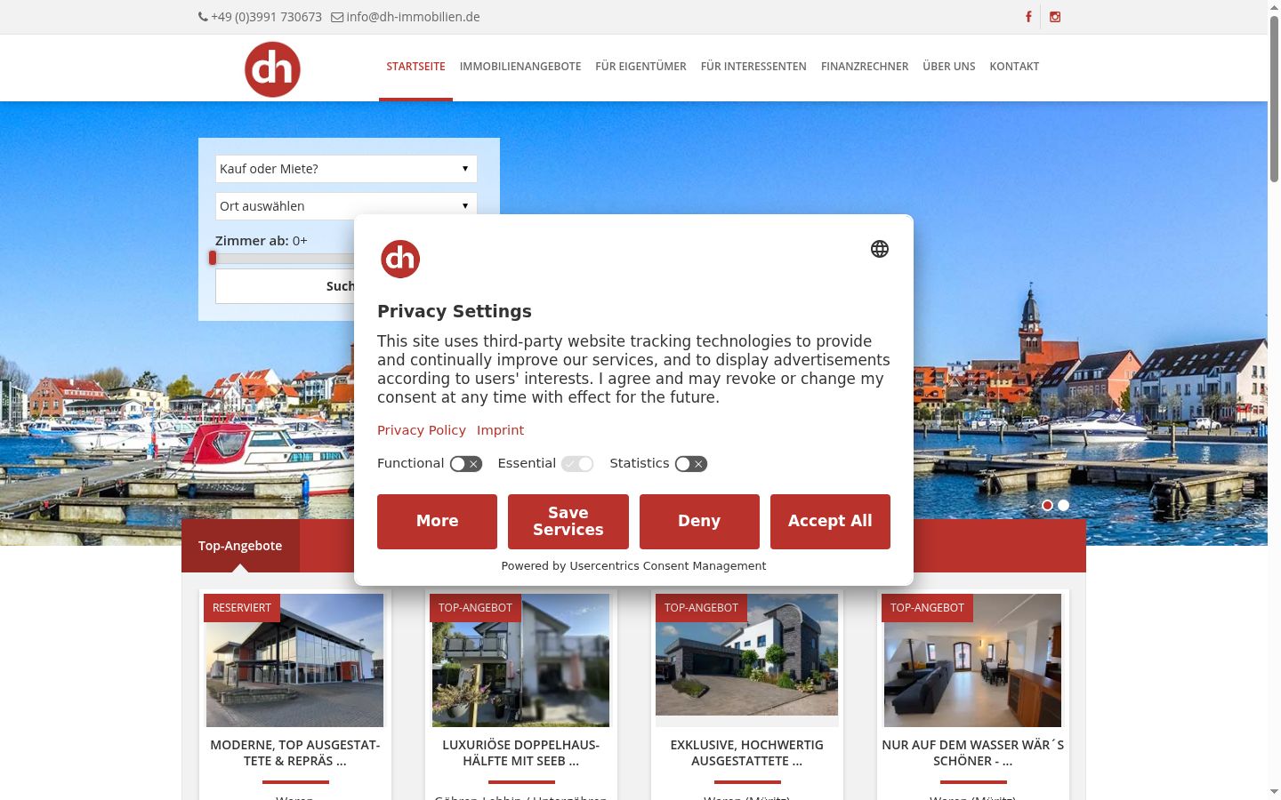Click the Save Services button
Screen dimensions: 1281x800
tap(568, 522)
